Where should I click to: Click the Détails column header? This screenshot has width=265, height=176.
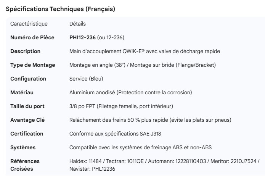(x=77, y=24)
